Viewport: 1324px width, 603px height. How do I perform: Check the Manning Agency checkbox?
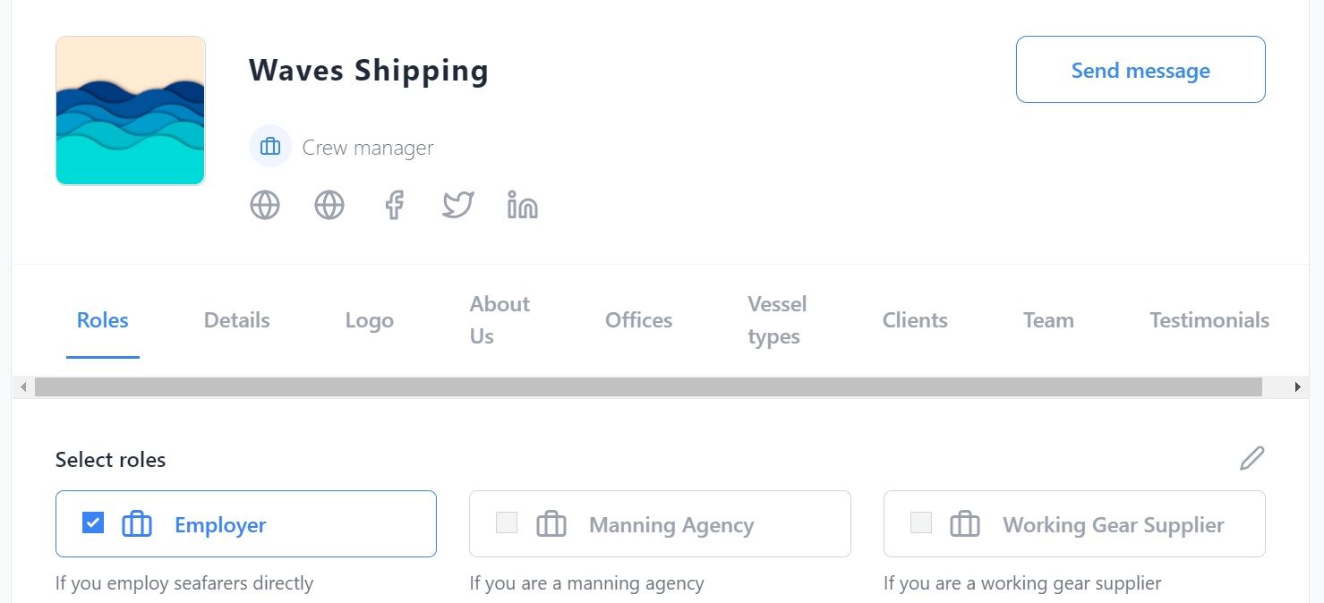click(x=507, y=522)
